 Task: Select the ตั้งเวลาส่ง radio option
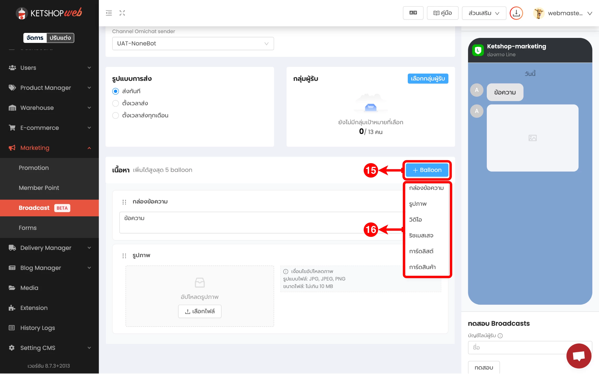(x=116, y=103)
